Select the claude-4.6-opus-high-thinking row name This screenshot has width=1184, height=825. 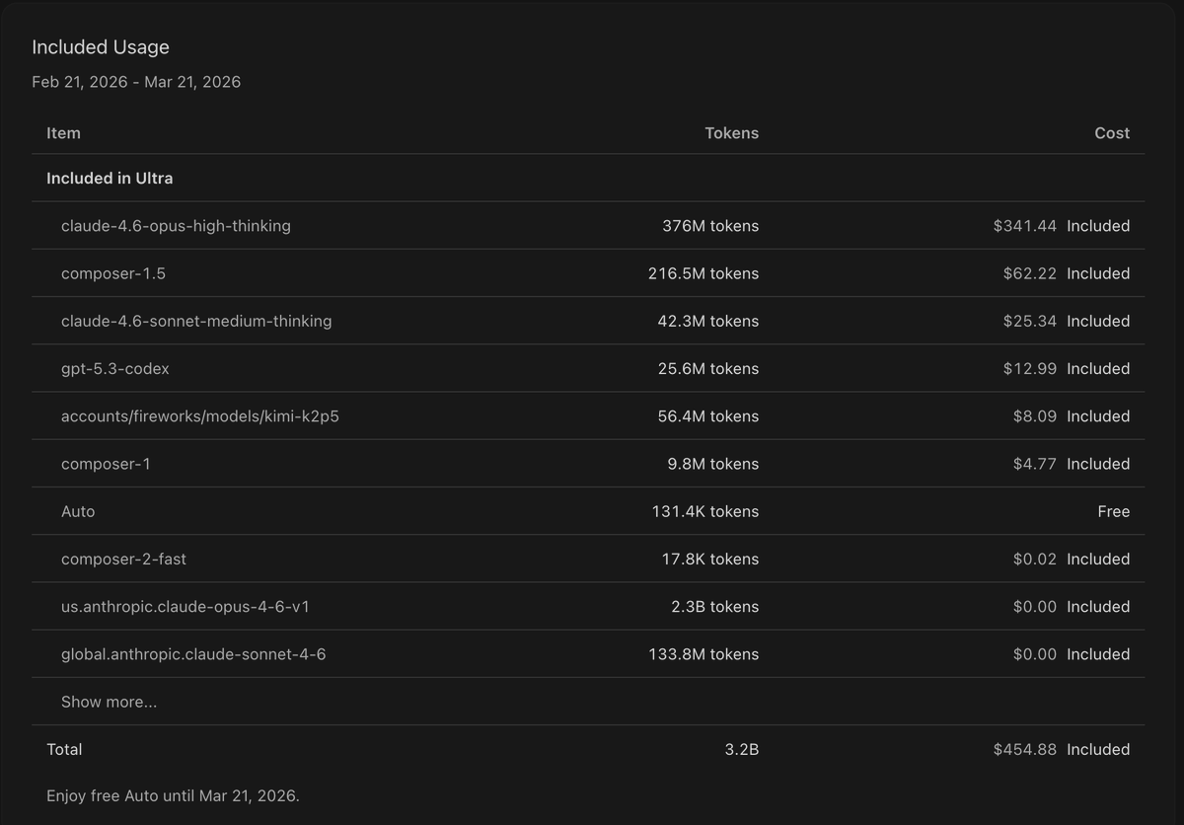(x=176, y=226)
